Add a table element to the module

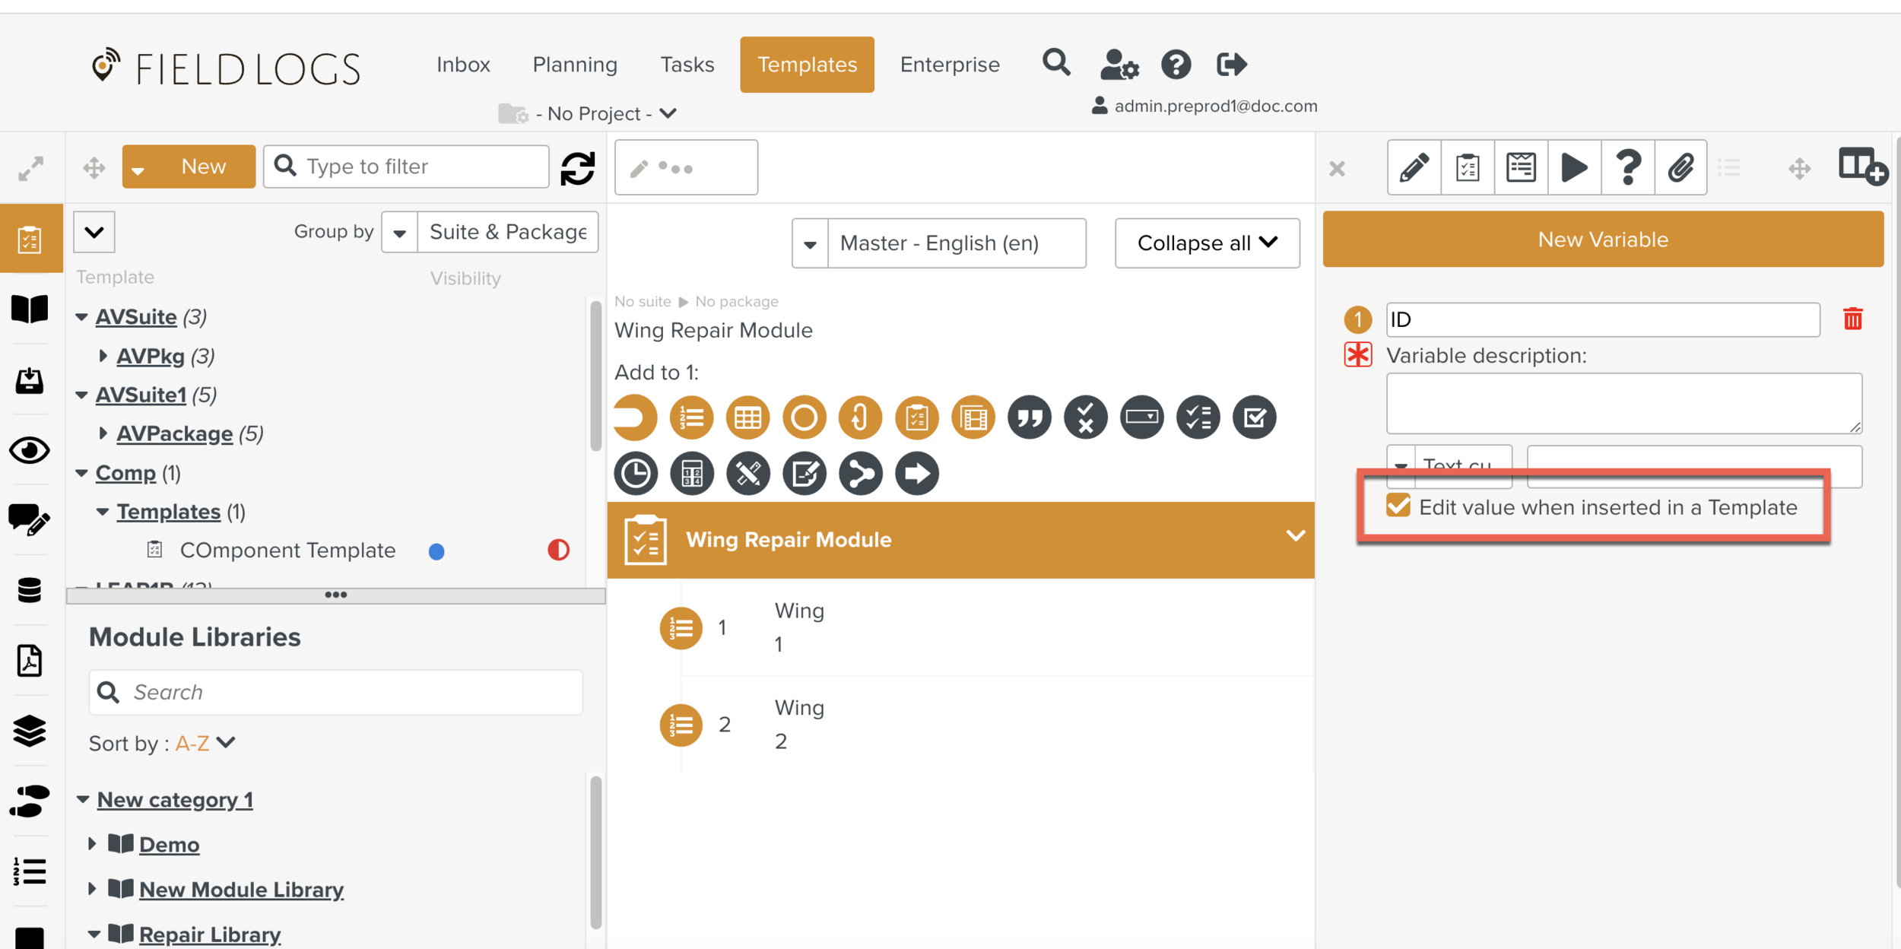click(747, 417)
